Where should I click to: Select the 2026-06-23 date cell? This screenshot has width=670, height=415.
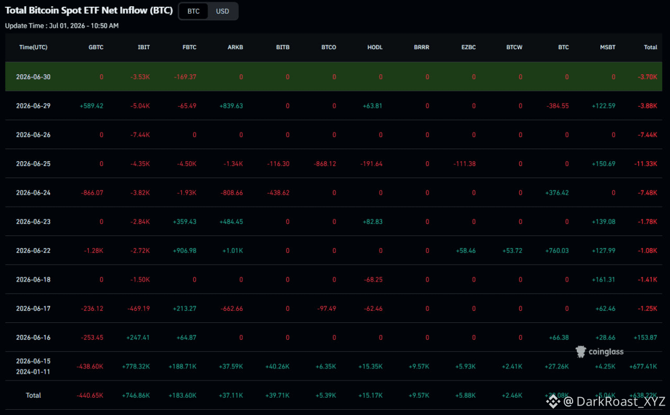coord(33,222)
